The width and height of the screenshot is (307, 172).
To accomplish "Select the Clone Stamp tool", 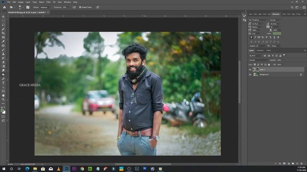I will (3, 54).
